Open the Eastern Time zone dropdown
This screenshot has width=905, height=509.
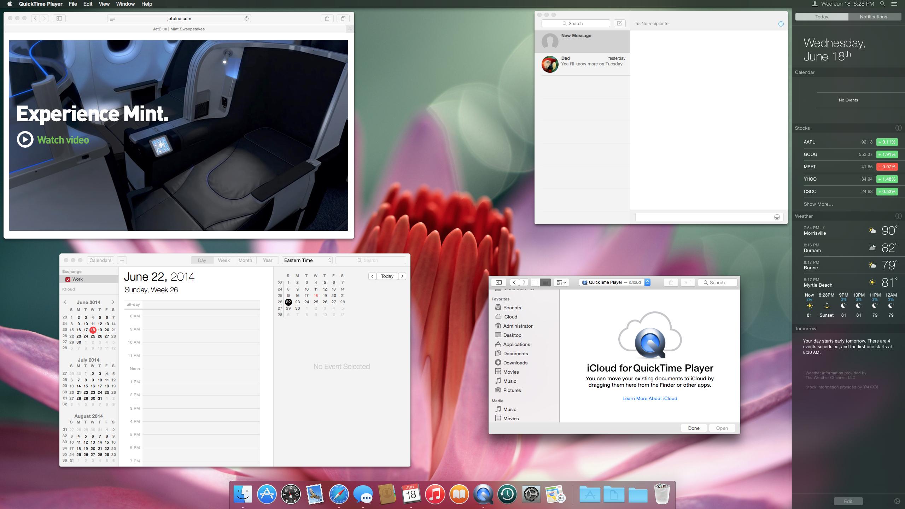307,260
